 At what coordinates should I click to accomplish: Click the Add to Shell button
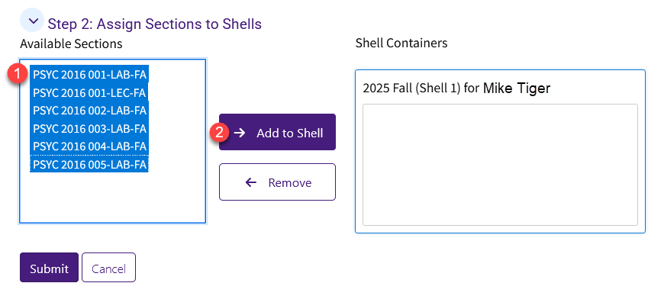[x=277, y=132]
